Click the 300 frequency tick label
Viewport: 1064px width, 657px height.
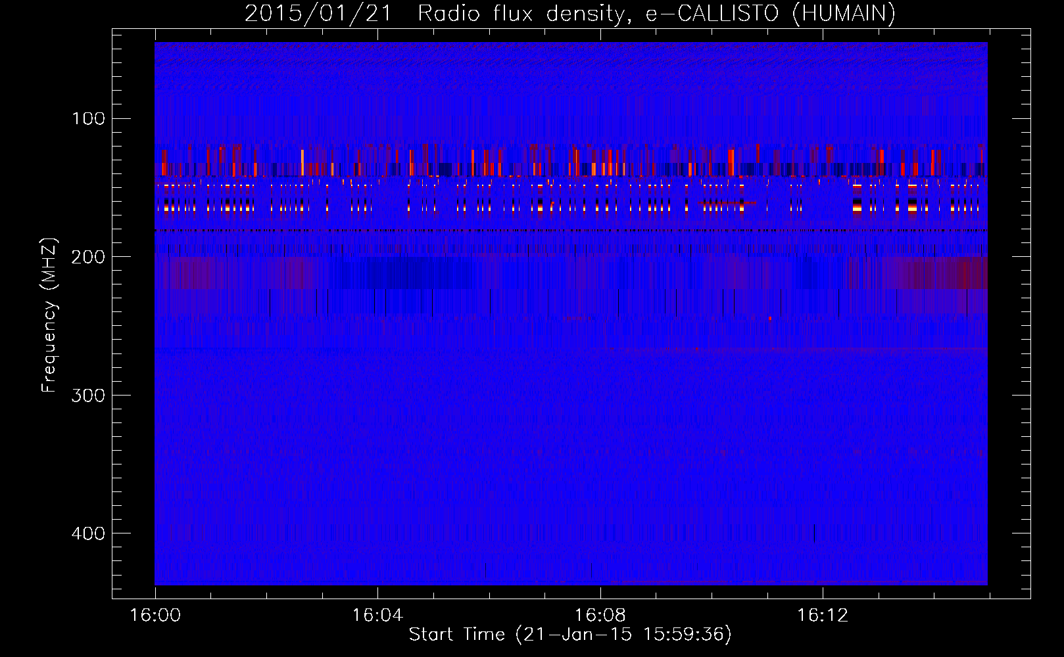click(88, 395)
